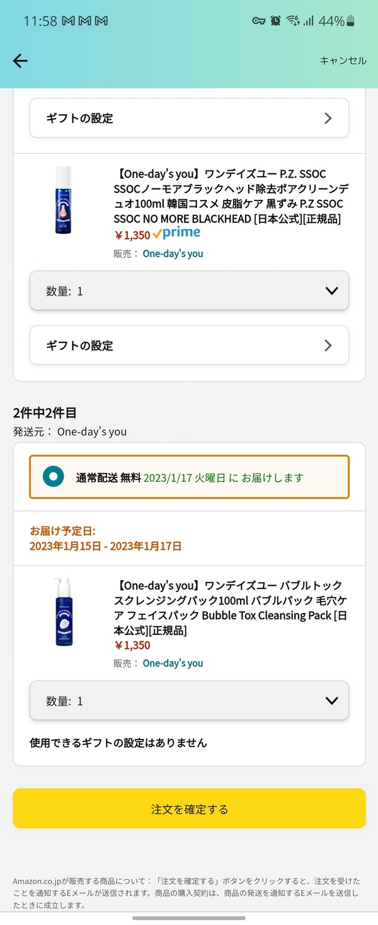This screenshot has width=378, height=925.
Task: Open 数量 dropdown for Bubble Tox pack
Action: [x=189, y=701]
